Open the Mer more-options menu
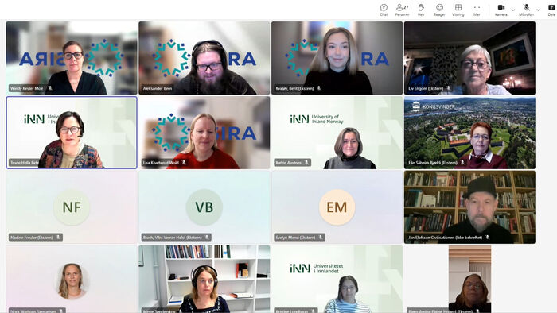This screenshot has width=557, height=313. click(477, 10)
